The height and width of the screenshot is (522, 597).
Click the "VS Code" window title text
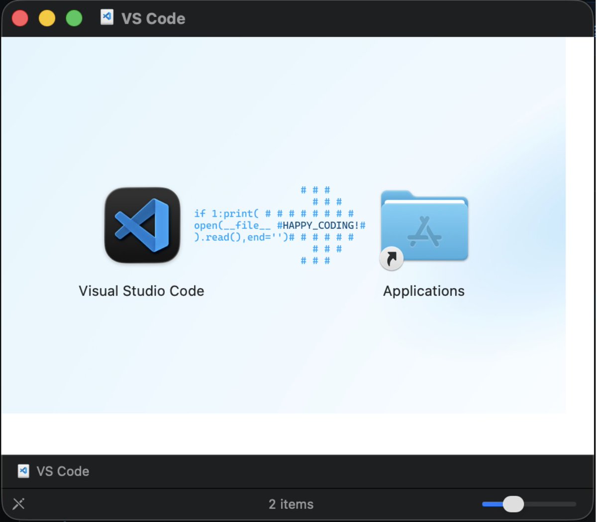pyautogui.click(x=153, y=18)
